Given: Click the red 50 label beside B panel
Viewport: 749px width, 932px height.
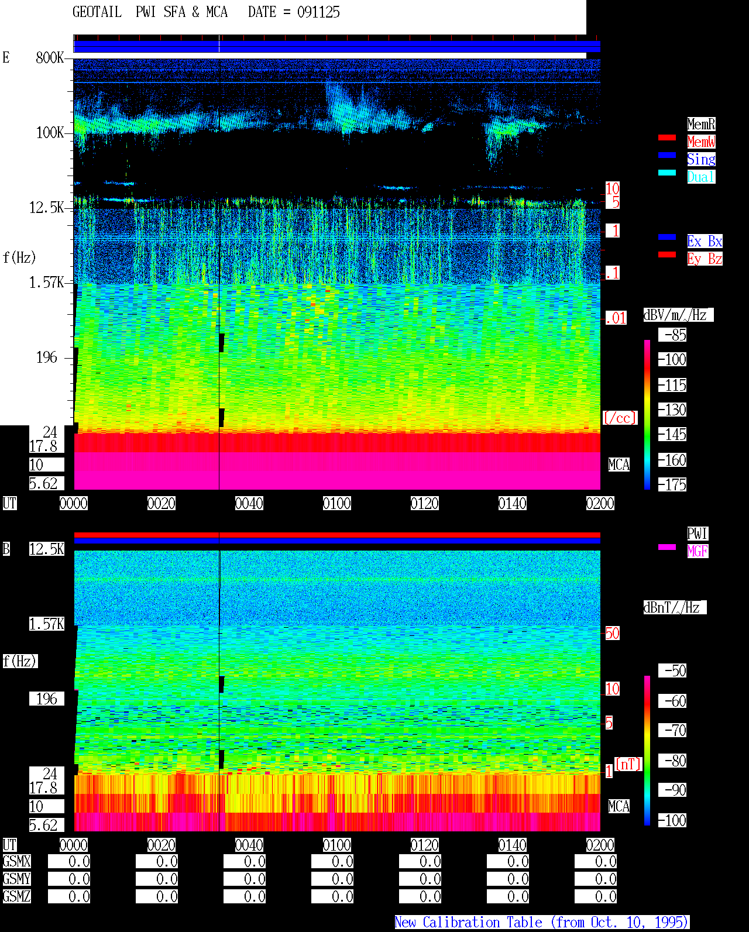Looking at the screenshot, I should click(612, 633).
